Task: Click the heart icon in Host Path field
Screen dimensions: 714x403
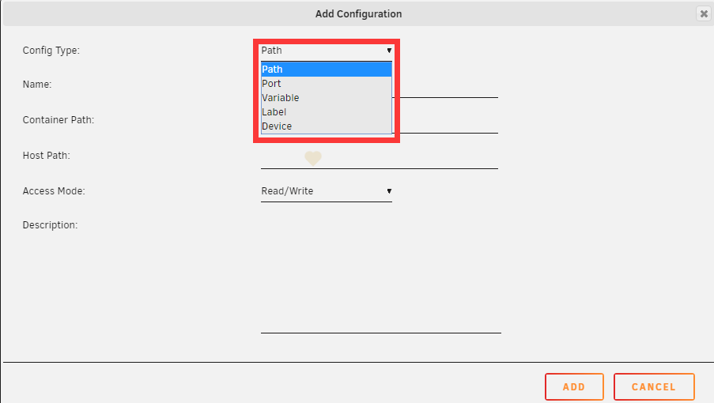Action: 313,158
